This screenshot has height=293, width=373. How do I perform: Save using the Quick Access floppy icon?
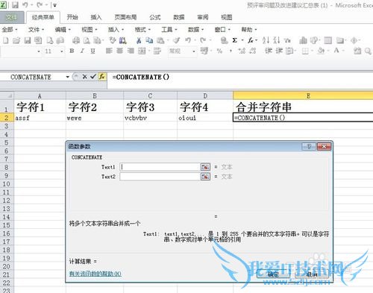(x=15, y=5)
